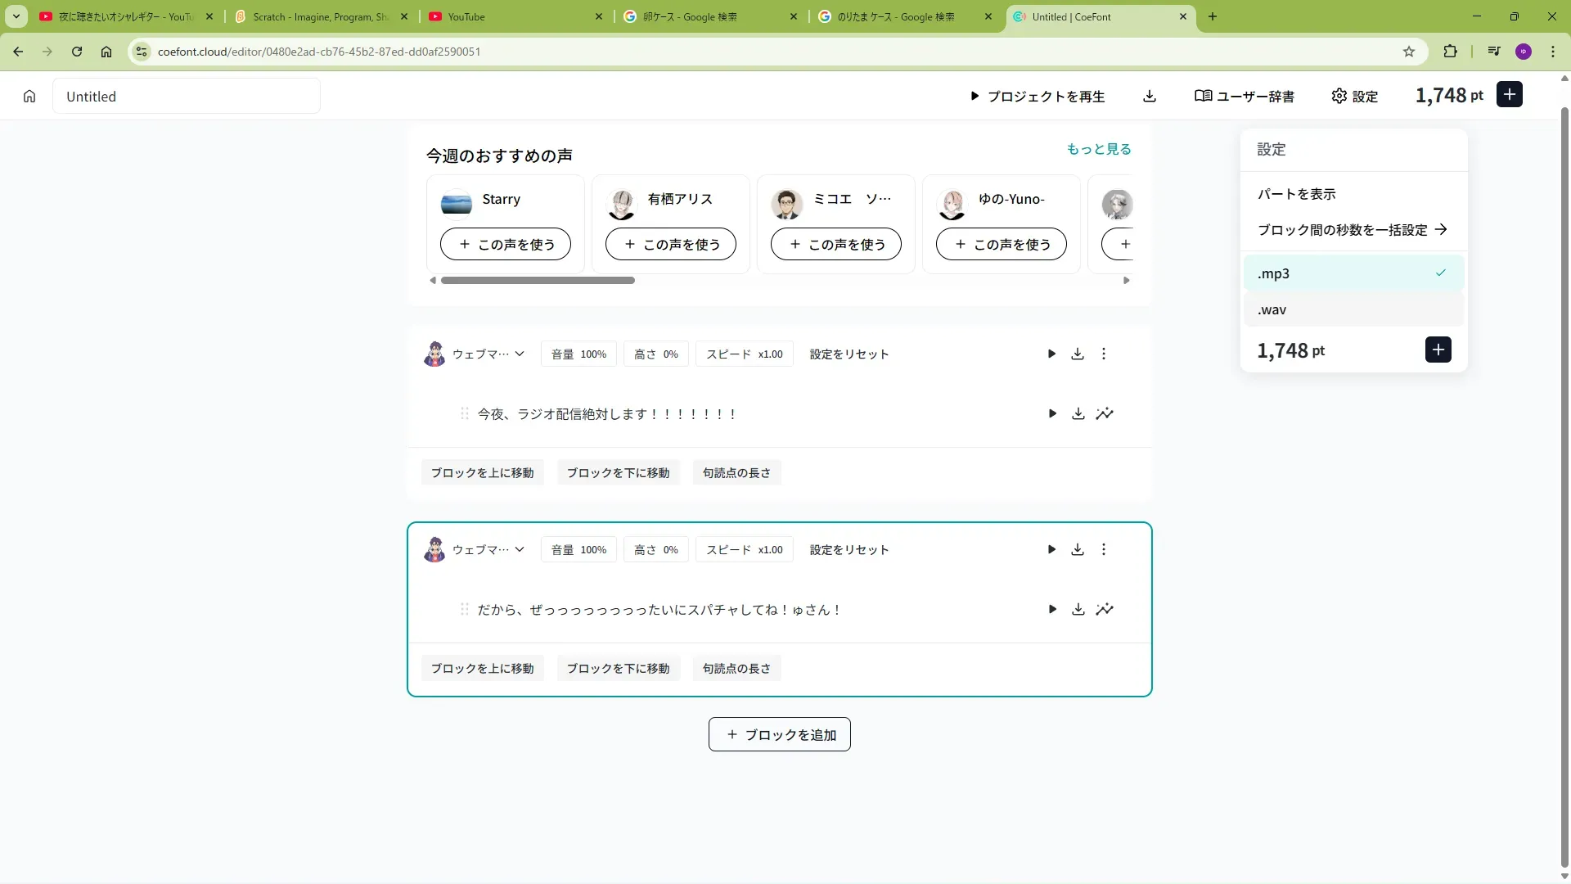Click drag handle beside 今夜、ラジオ sentence

[464, 414]
